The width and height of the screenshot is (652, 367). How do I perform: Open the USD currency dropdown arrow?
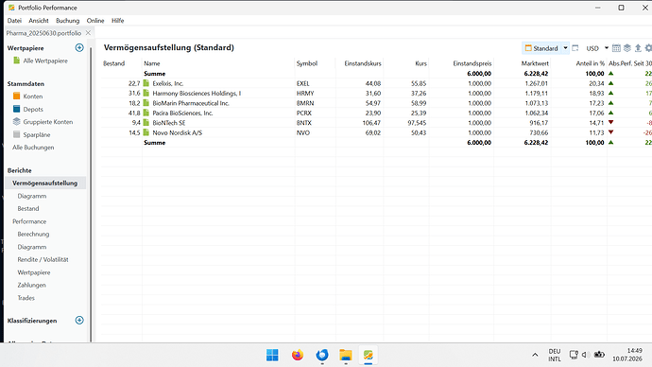(607, 48)
